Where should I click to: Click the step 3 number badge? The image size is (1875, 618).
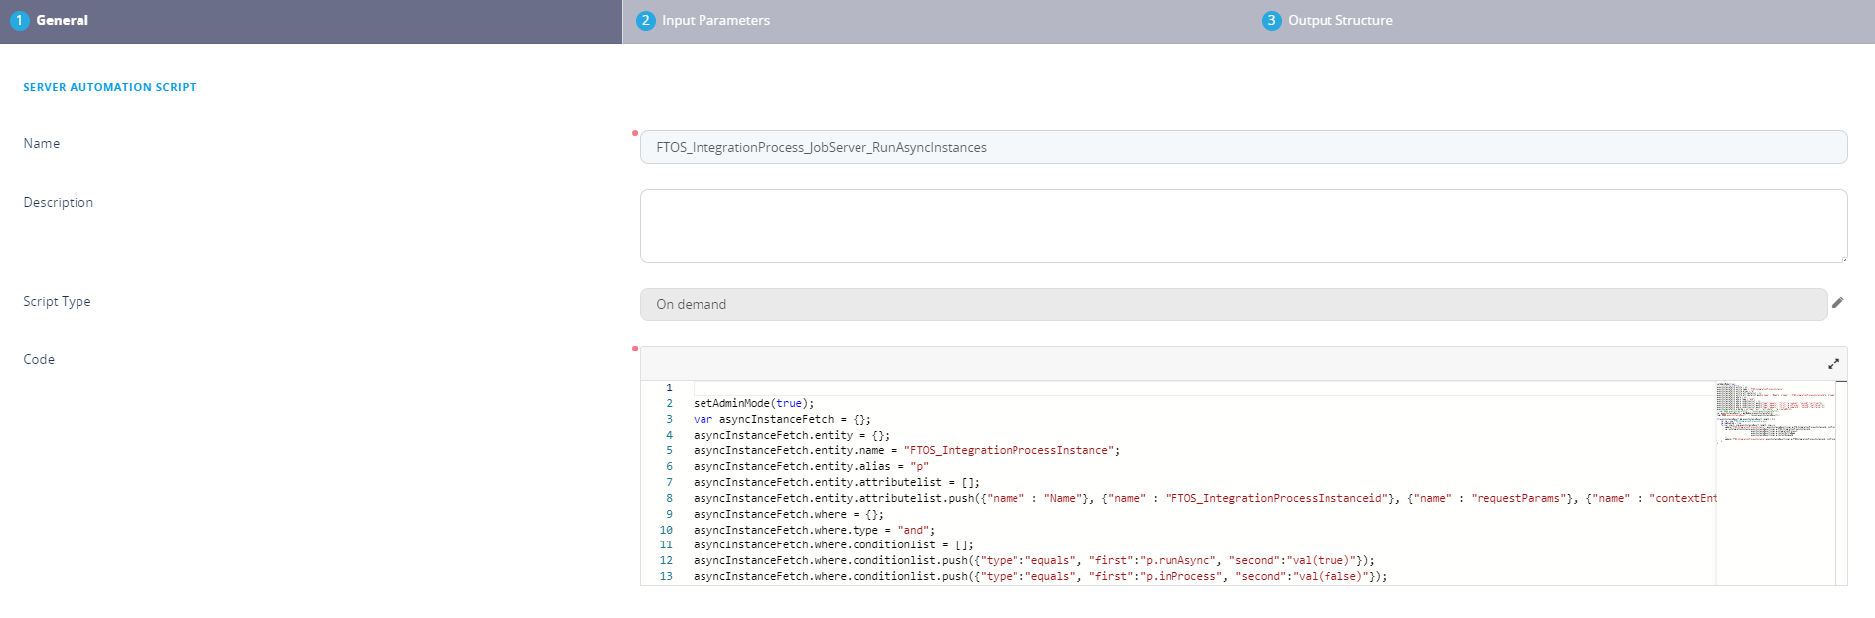(1271, 21)
